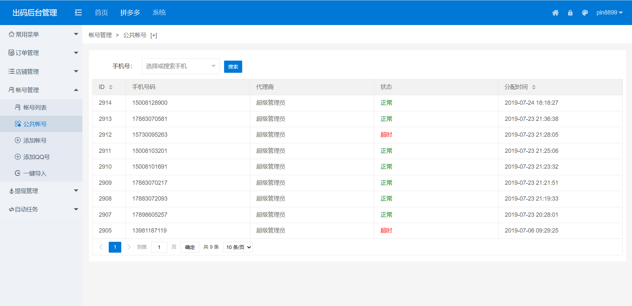Open the theme palette icon
Viewport: 632px width, 306px height.
[585, 13]
